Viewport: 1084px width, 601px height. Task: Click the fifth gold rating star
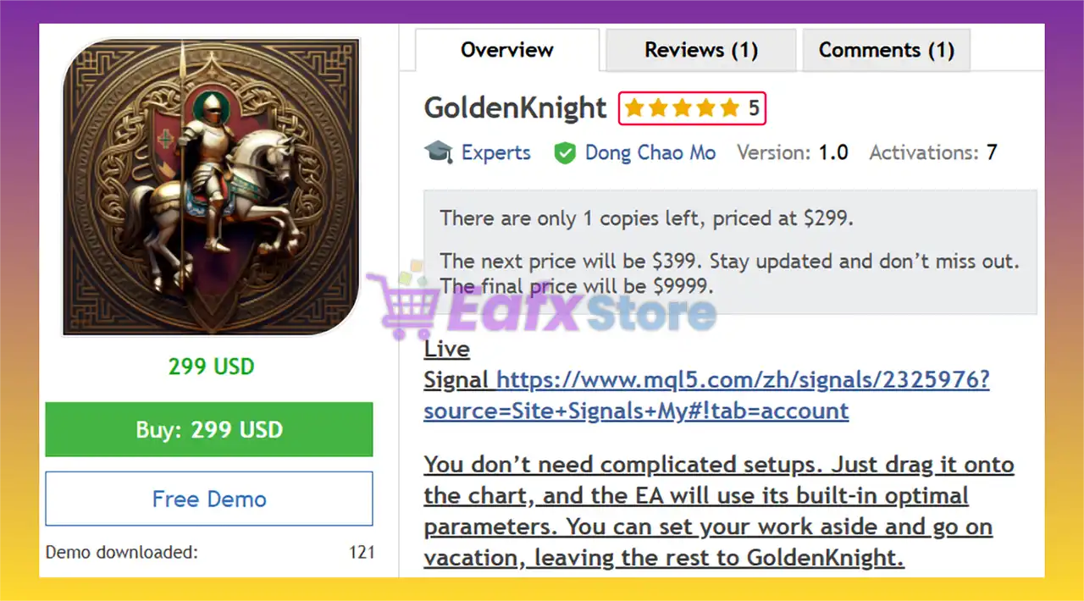coord(730,108)
